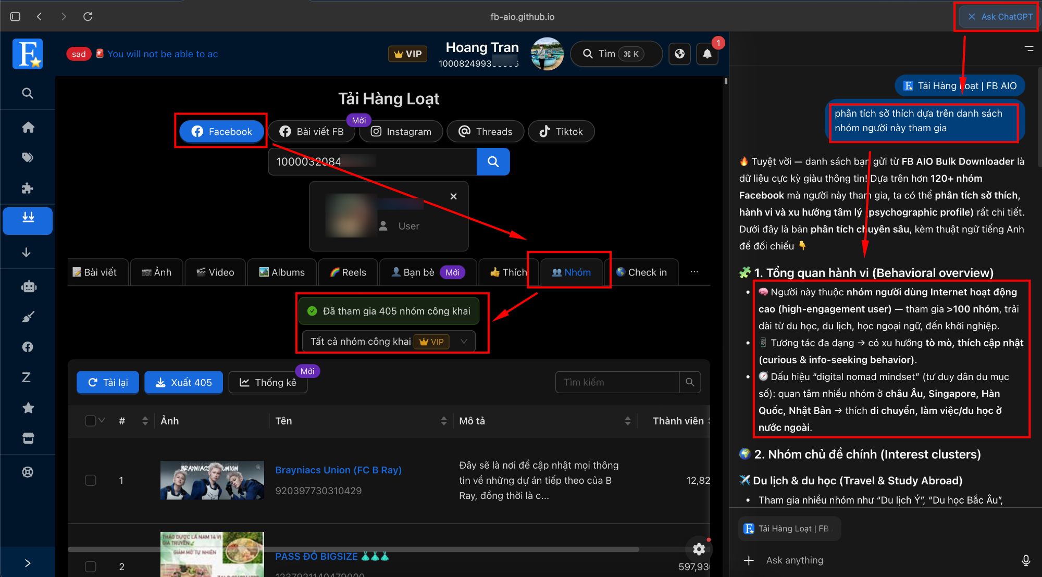Viewport: 1042px width, 577px height.
Task: Sort the Mô tả column
Action: tap(627, 421)
